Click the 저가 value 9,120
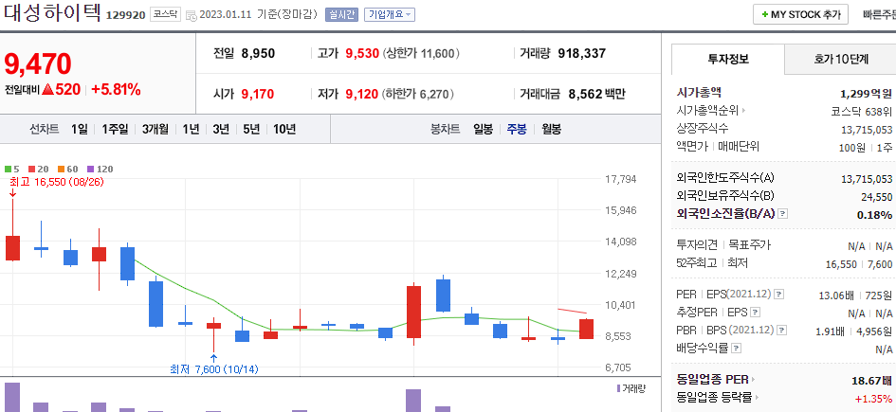Viewport: 896px width, 412px height. click(362, 94)
